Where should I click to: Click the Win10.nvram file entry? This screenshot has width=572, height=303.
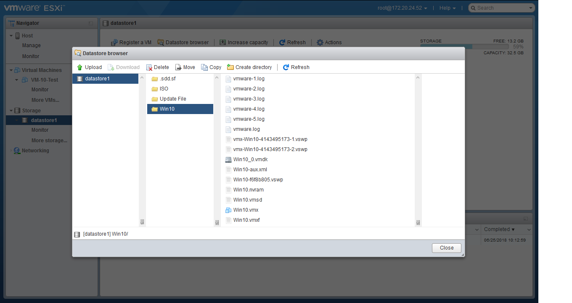tap(248, 190)
